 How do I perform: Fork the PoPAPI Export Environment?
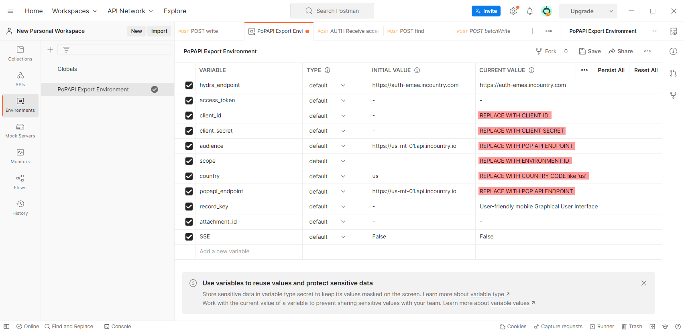[x=546, y=51]
